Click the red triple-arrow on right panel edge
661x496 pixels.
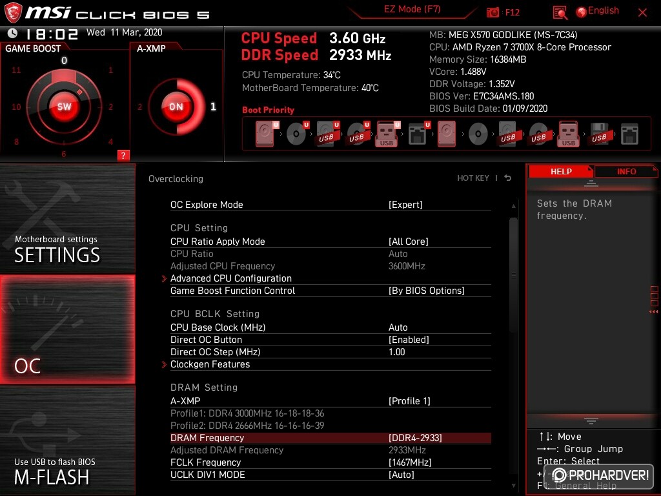tap(653, 312)
